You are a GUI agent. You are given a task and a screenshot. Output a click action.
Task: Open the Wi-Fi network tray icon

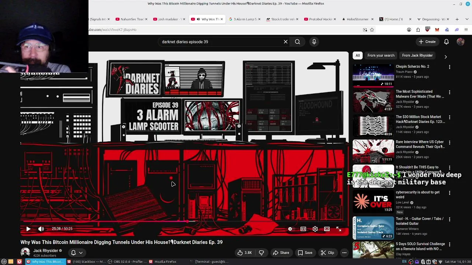440,262
